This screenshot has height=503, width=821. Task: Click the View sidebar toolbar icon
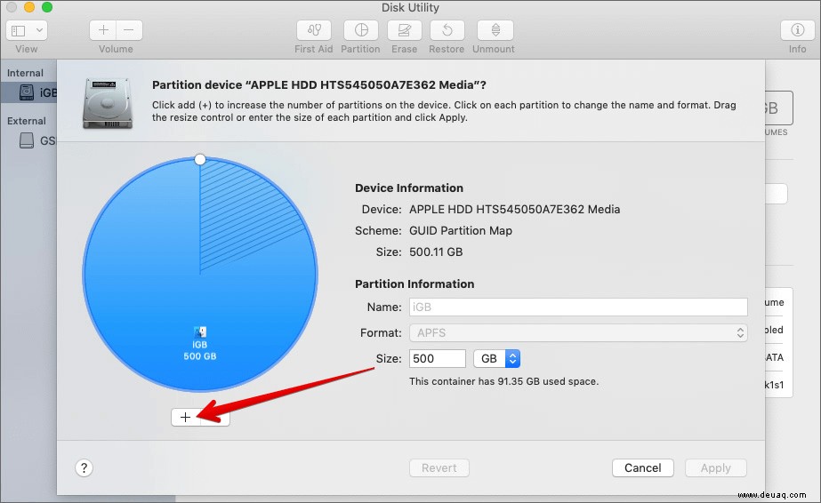19,30
